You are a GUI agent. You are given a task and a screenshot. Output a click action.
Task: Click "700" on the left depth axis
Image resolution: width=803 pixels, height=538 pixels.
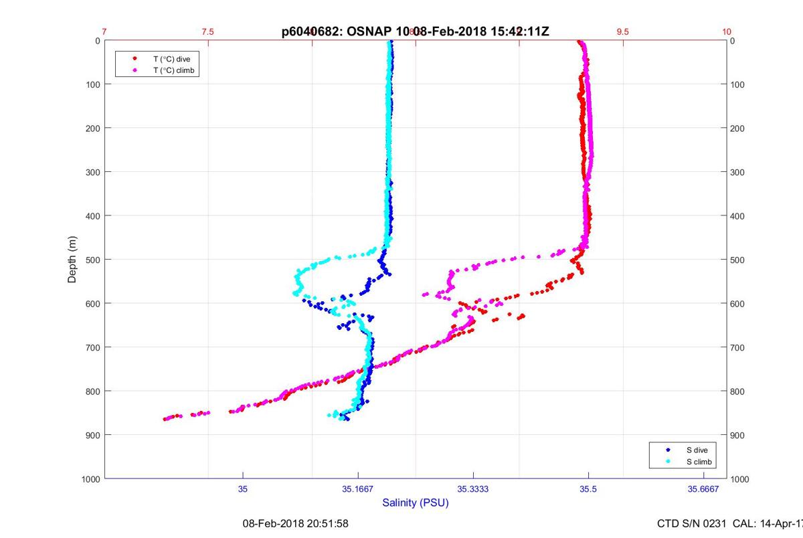point(93,347)
